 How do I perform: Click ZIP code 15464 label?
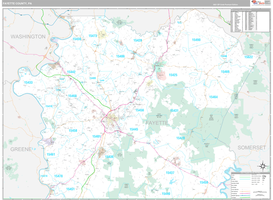coord(213,97)
